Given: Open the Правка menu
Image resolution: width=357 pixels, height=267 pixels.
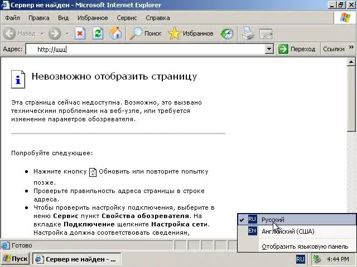Looking at the screenshot, I should [38, 18].
